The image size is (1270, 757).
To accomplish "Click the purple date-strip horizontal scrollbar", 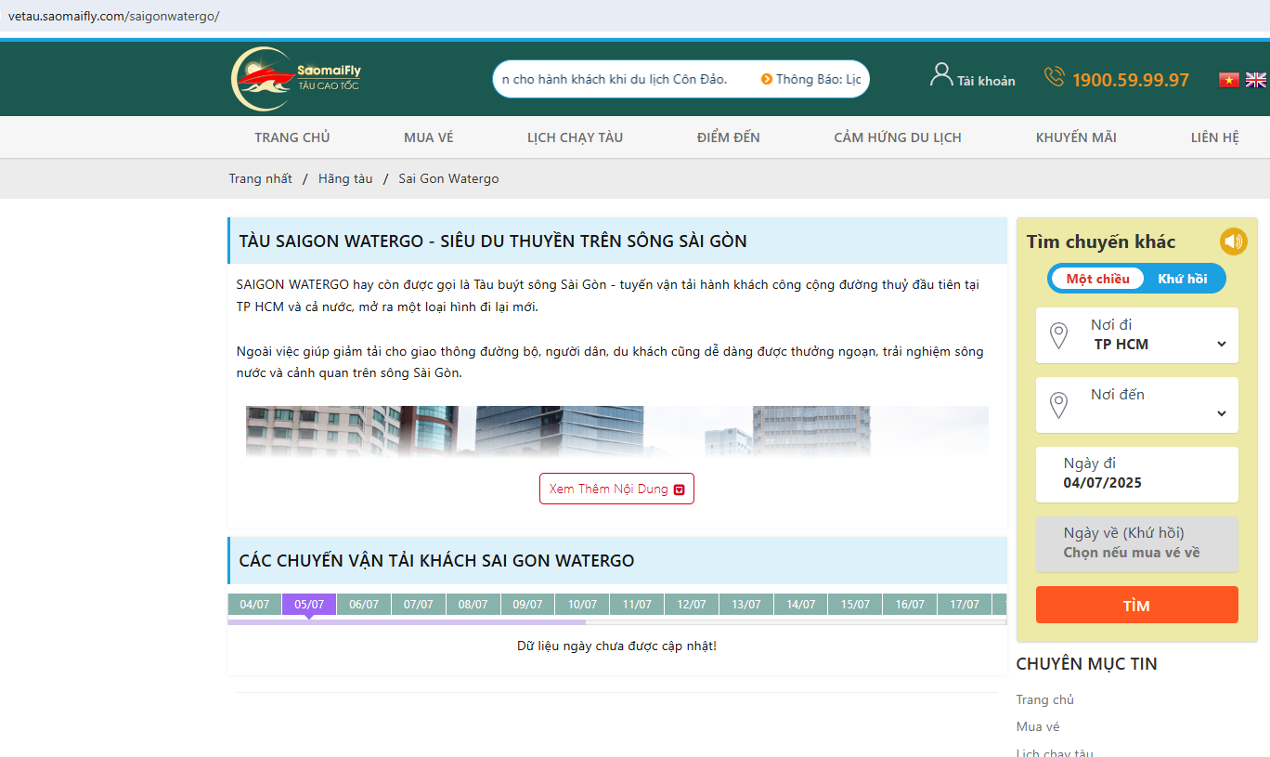I will [407, 621].
